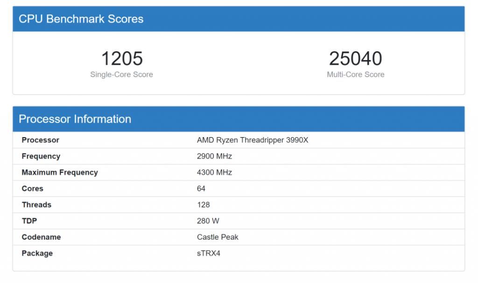Click the 128 threads value
478x283 pixels.
[204, 205]
